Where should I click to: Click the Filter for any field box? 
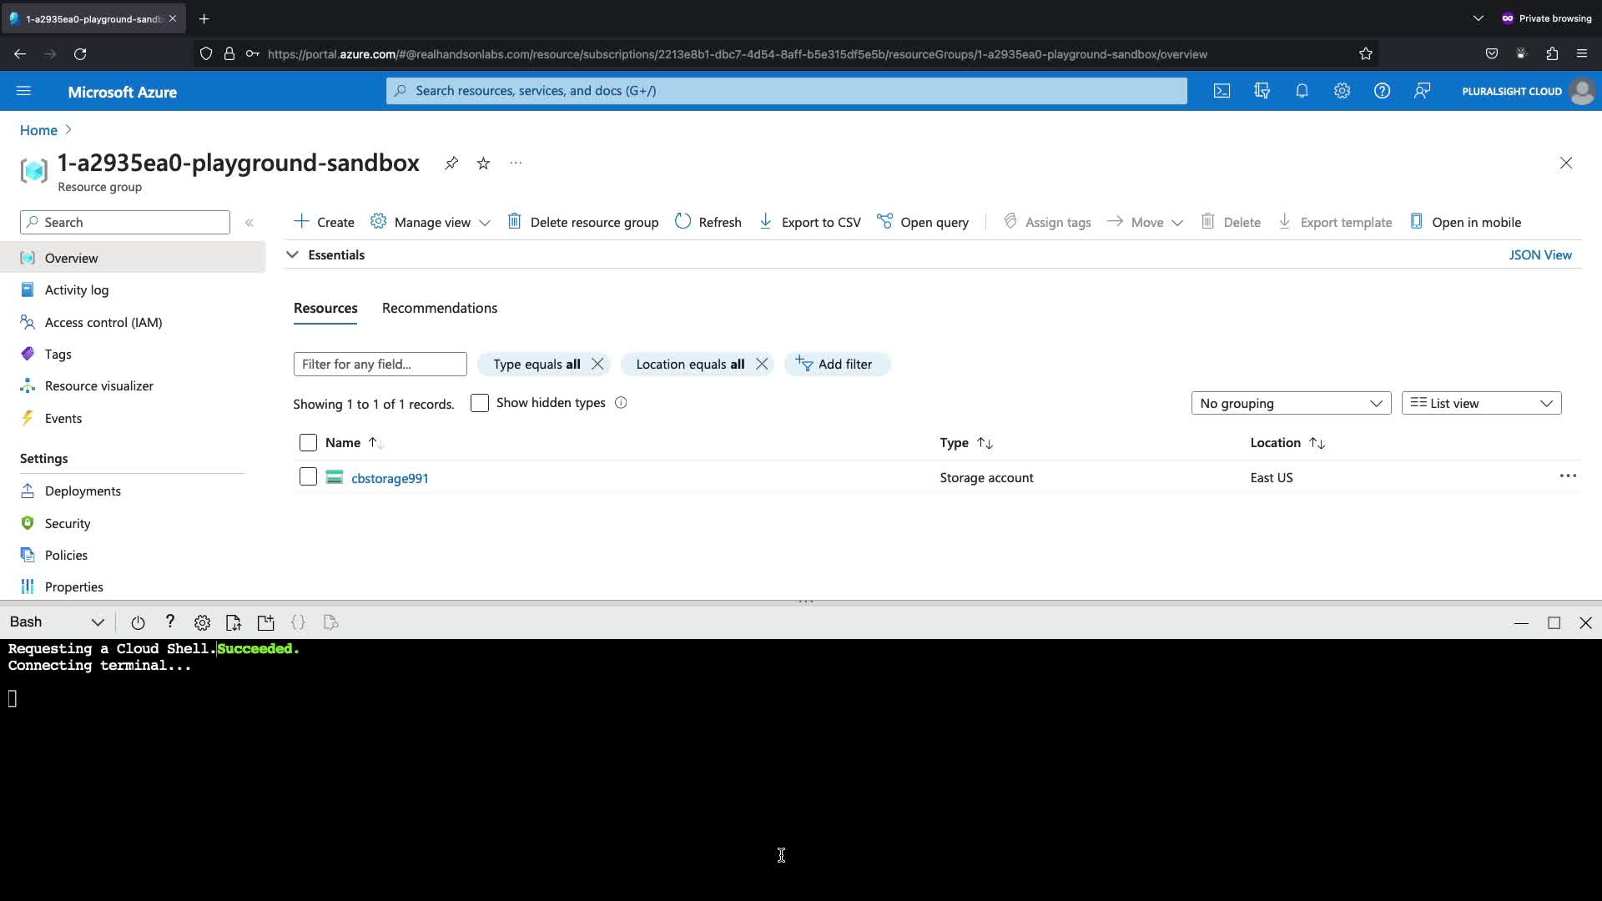380,365
